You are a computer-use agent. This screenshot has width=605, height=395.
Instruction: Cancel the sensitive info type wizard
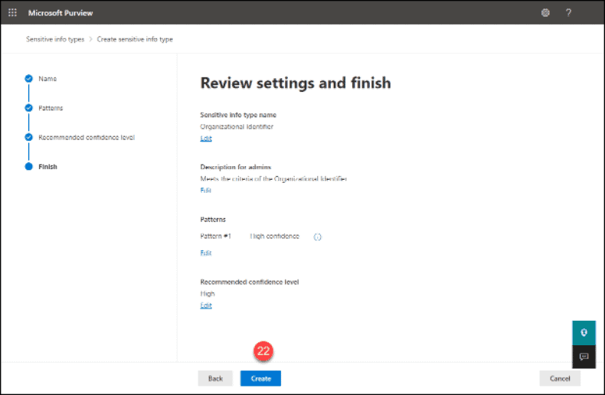tap(560, 378)
